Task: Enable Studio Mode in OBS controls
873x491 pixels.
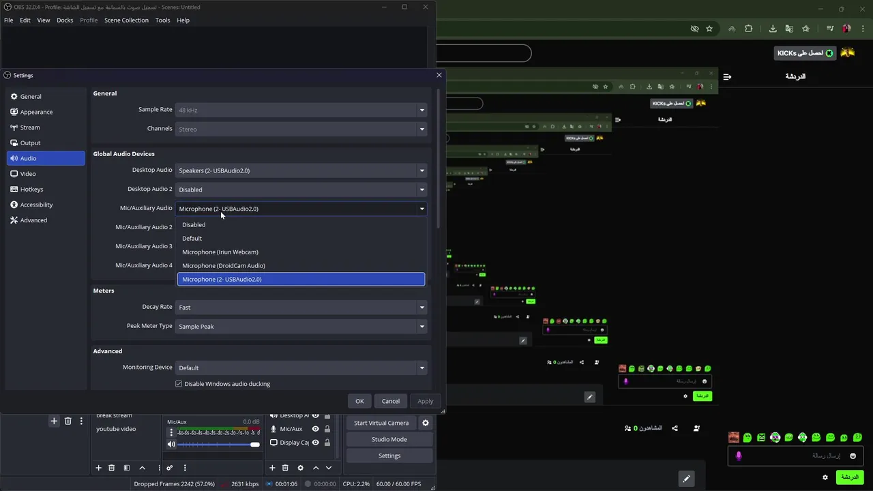Action: click(389, 439)
